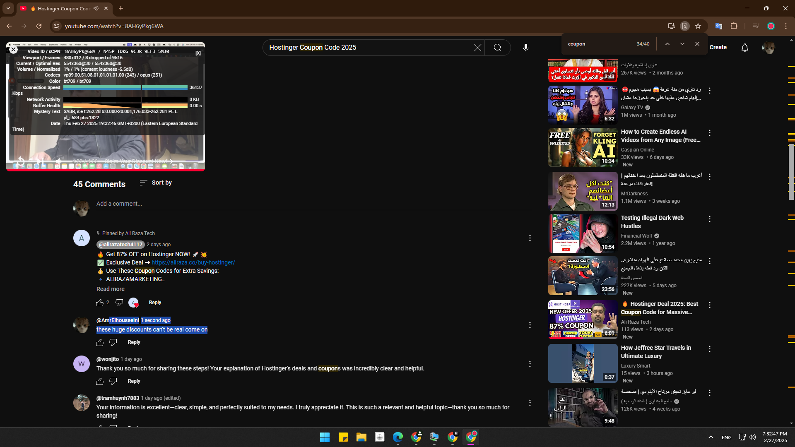The width and height of the screenshot is (795, 447).
Task: Dislike the AmrElhousseini comment
Action: [113, 343]
